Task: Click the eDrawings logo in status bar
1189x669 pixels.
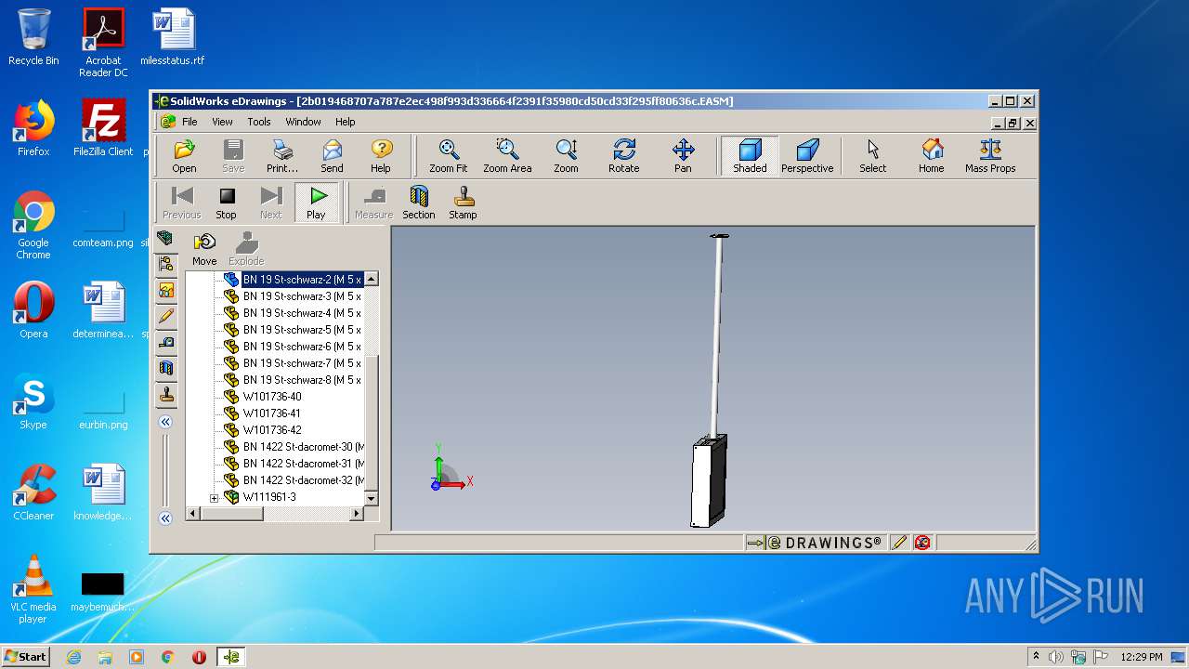Action: coord(825,543)
